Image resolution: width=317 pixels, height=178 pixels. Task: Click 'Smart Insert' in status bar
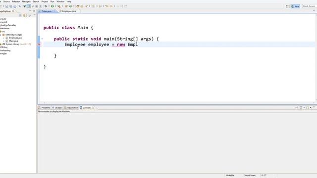250,176
